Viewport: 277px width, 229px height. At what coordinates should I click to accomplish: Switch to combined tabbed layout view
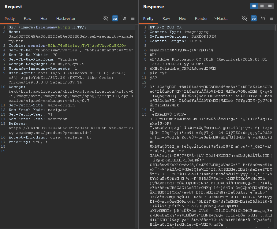(x=270, y=6)
